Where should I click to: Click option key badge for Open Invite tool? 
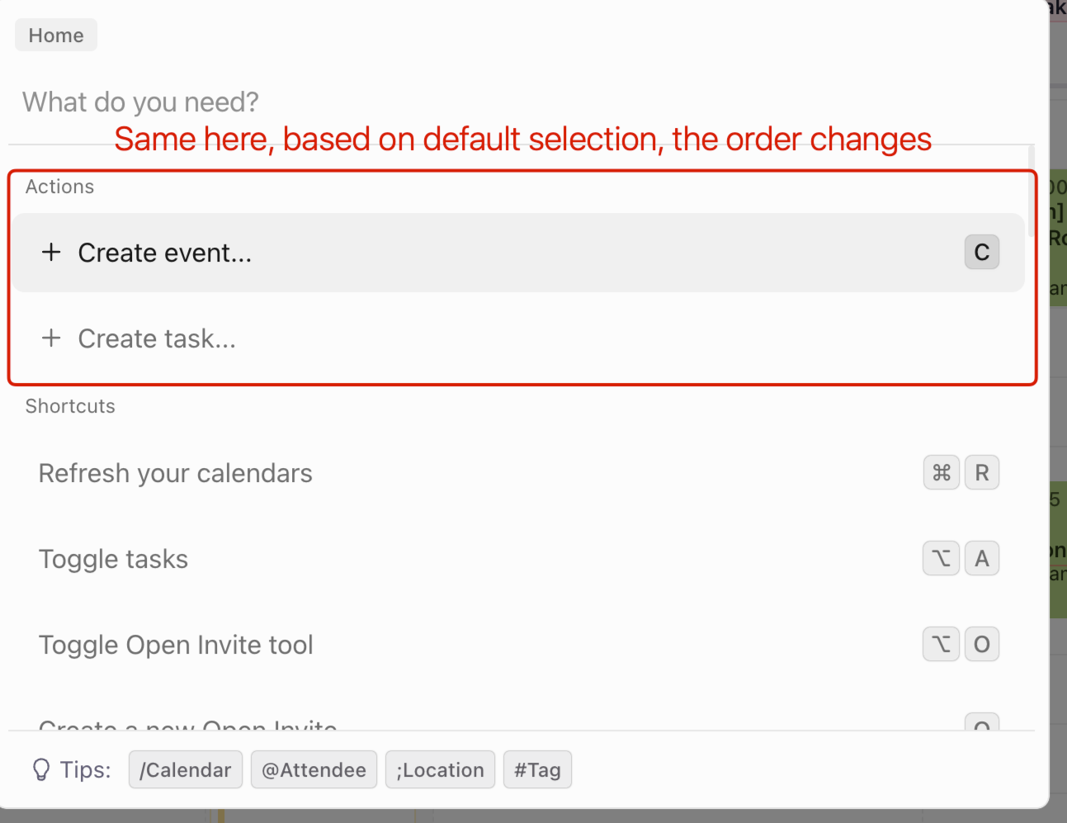(x=941, y=645)
